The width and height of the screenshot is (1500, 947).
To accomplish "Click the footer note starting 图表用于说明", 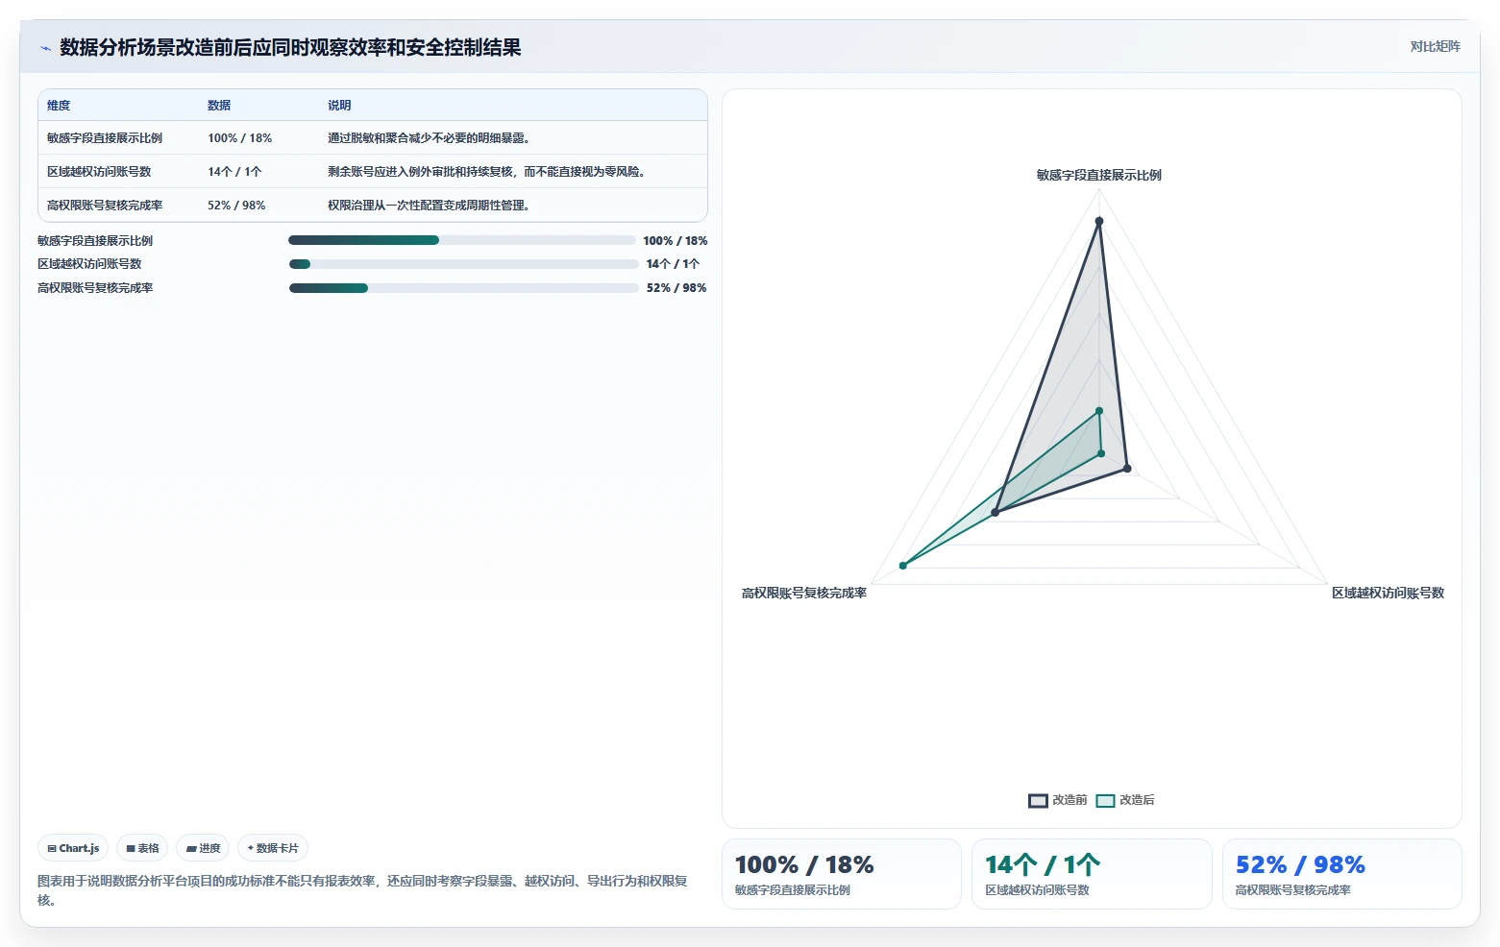I will 363,890.
